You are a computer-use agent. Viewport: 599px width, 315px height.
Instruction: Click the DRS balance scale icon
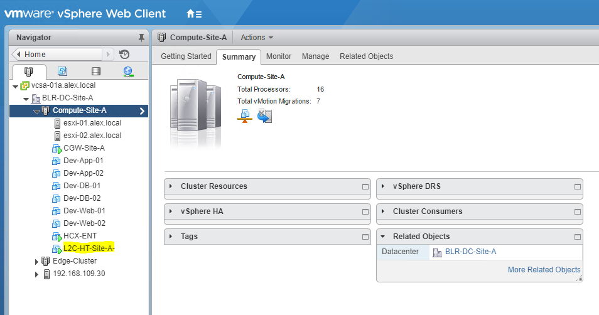(244, 115)
